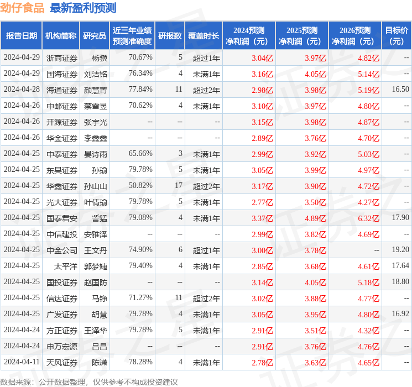Select the 研报数 column header
Viewport: 412px width, 387px height.
click(x=170, y=36)
